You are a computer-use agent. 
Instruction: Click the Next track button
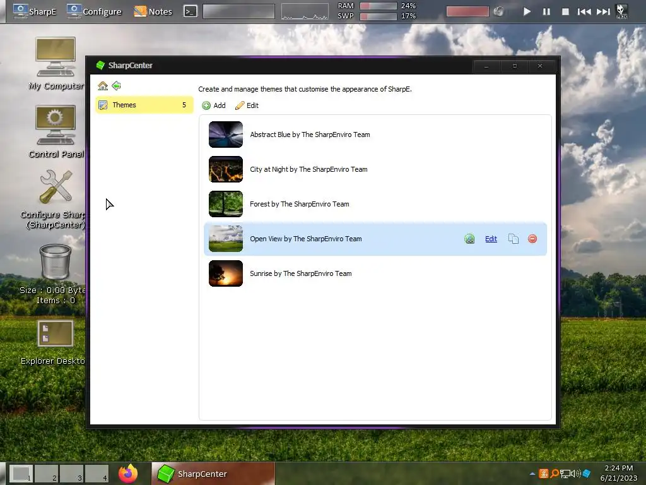click(x=603, y=11)
